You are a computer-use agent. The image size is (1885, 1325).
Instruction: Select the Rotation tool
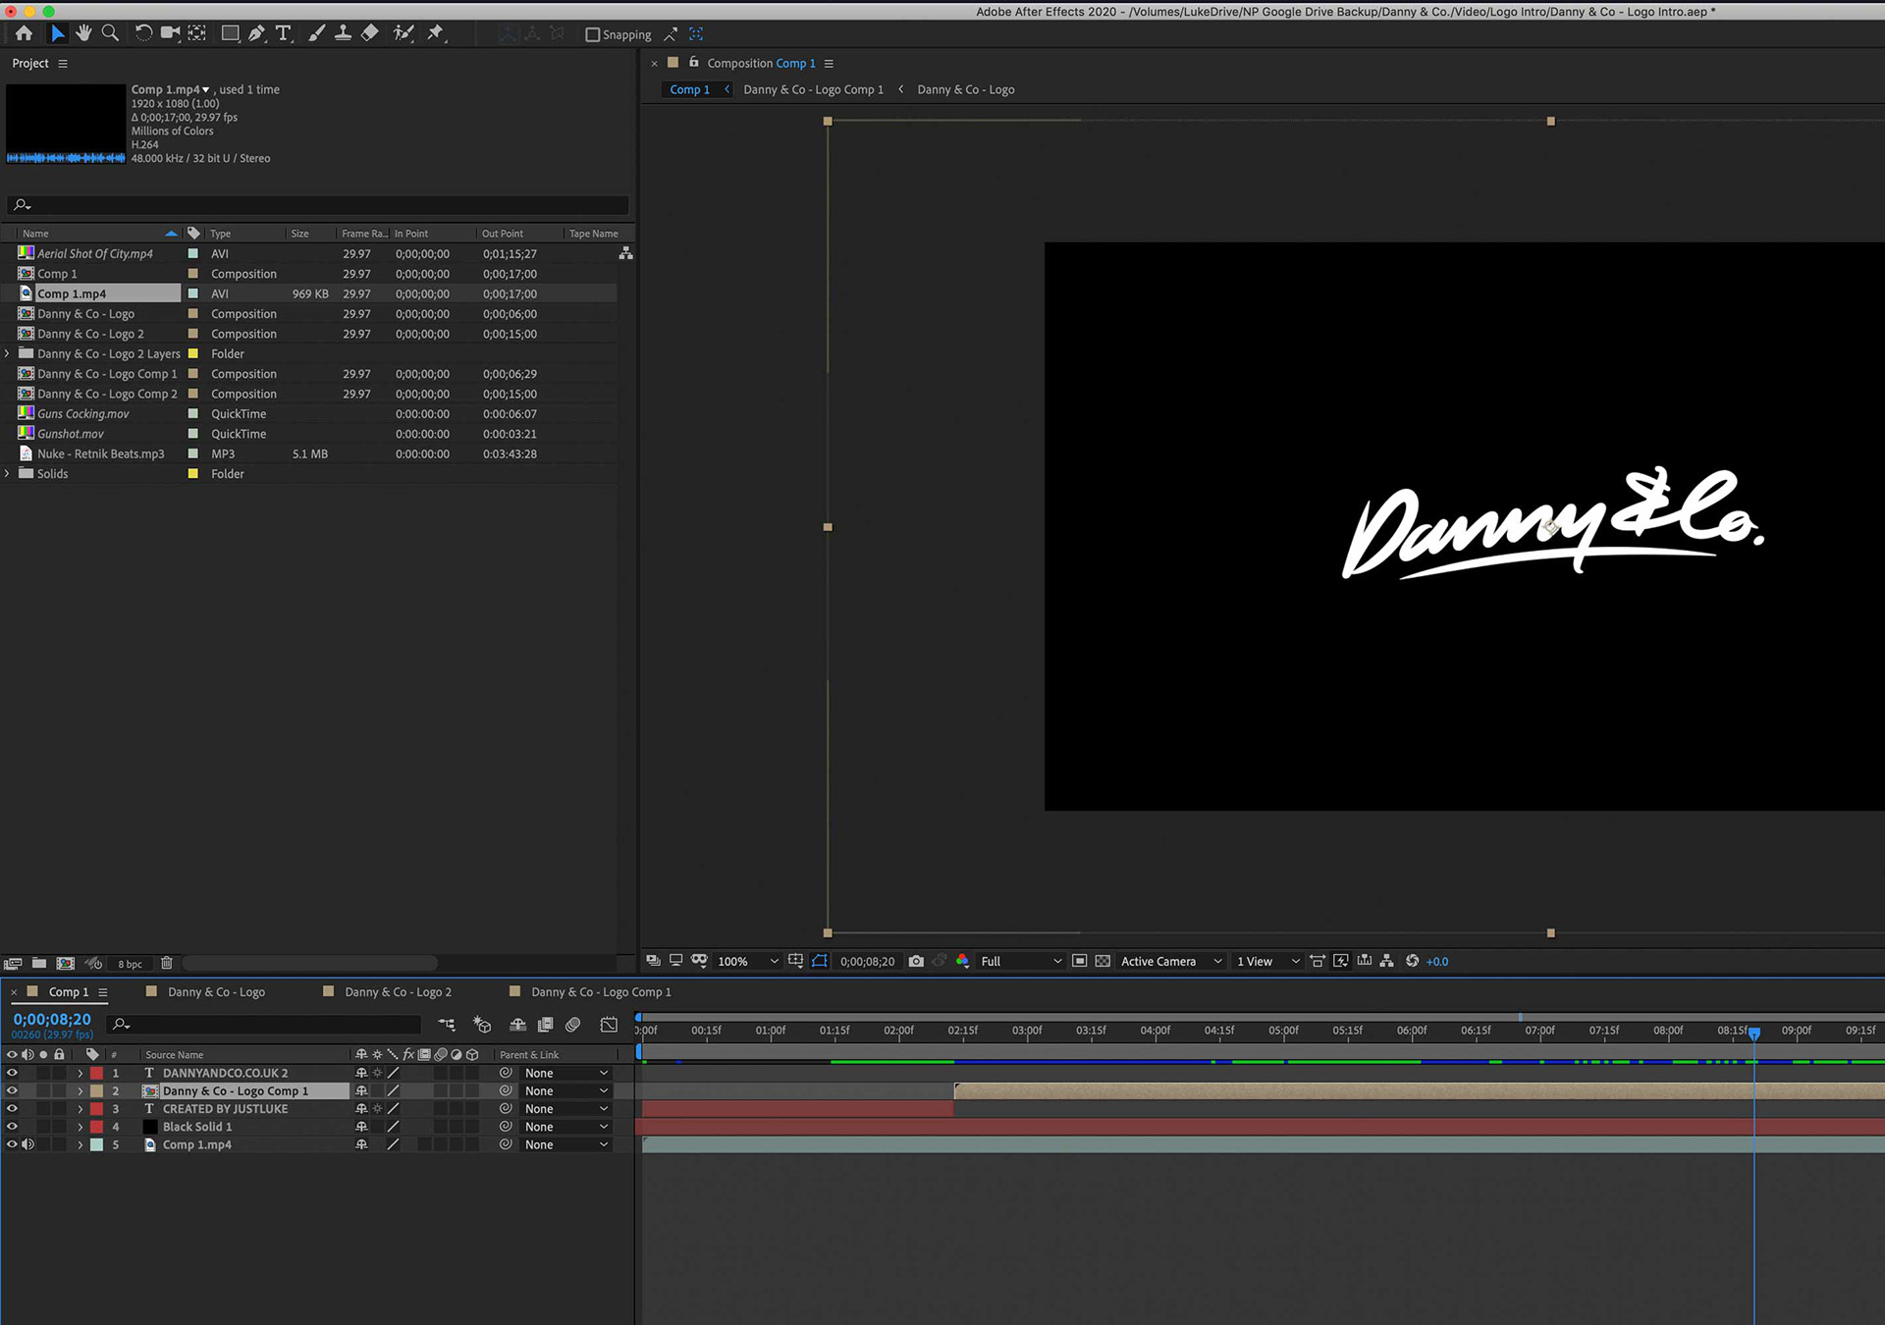[143, 33]
